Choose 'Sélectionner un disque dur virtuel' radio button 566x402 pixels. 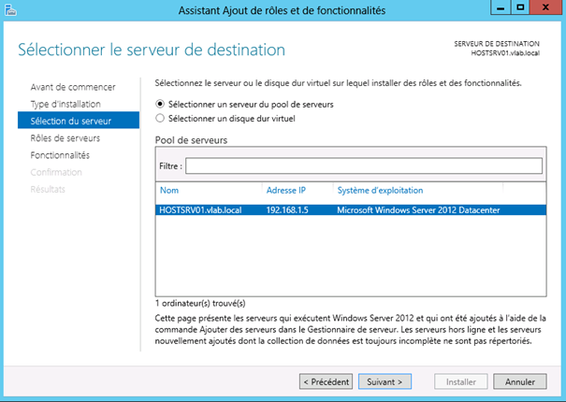[x=159, y=119]
